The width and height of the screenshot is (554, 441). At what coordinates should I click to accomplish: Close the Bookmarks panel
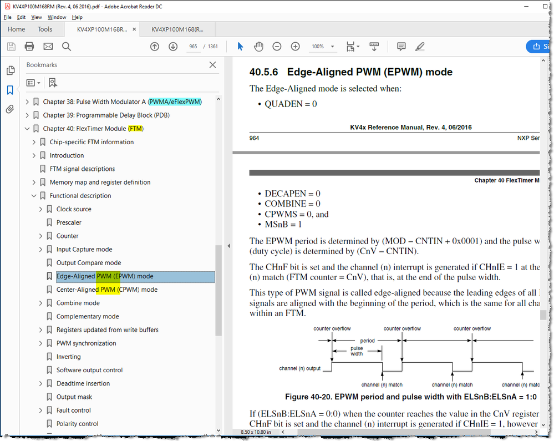(213, 65)
